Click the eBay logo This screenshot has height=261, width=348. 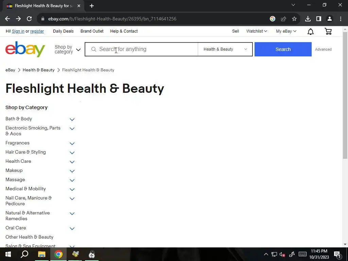25,49
